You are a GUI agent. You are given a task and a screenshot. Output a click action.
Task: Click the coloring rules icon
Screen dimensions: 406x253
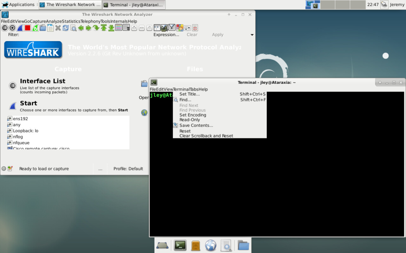(180, 28)
